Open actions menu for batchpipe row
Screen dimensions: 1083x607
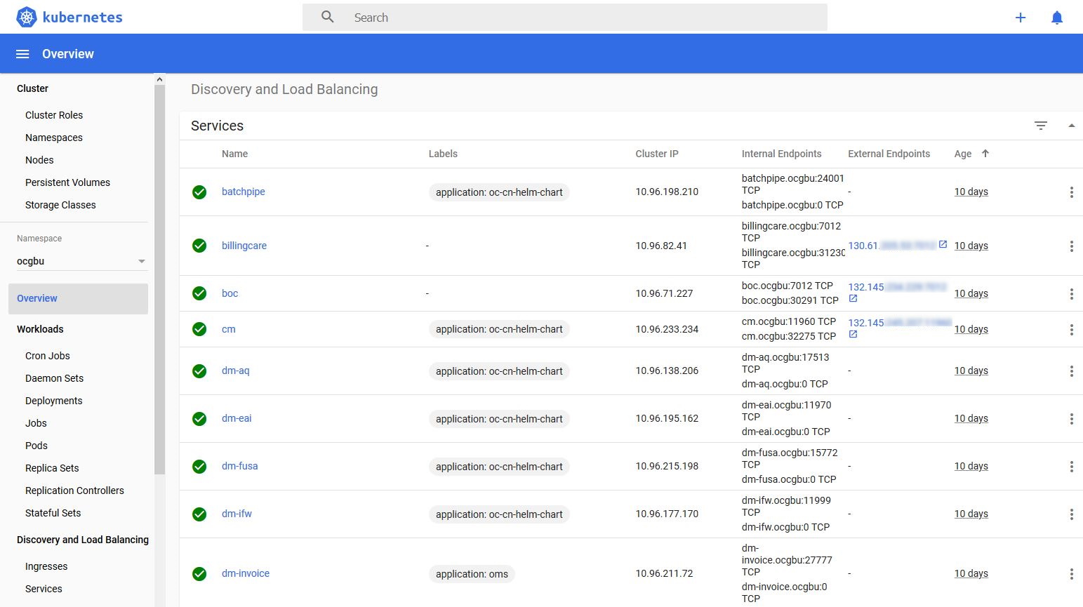pos(1071,192)
